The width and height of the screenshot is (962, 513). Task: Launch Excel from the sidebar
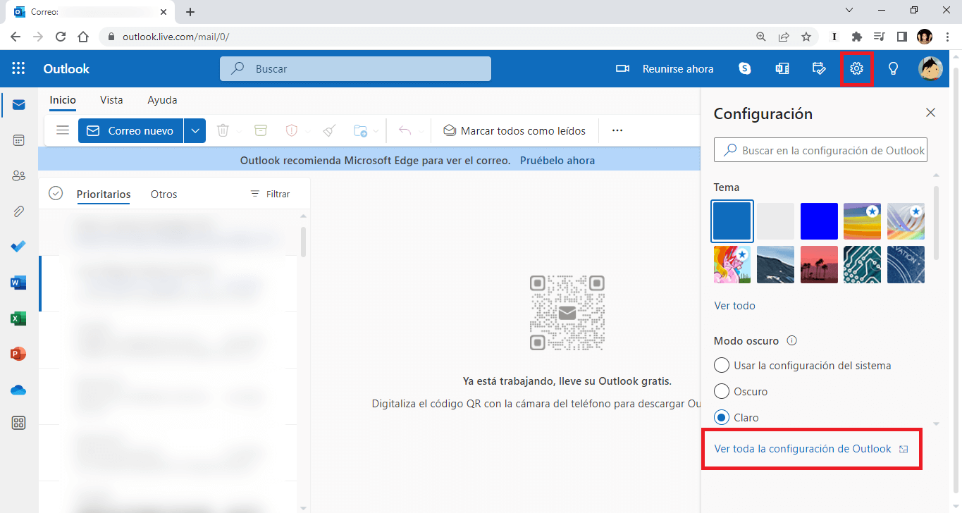[19, 319]
